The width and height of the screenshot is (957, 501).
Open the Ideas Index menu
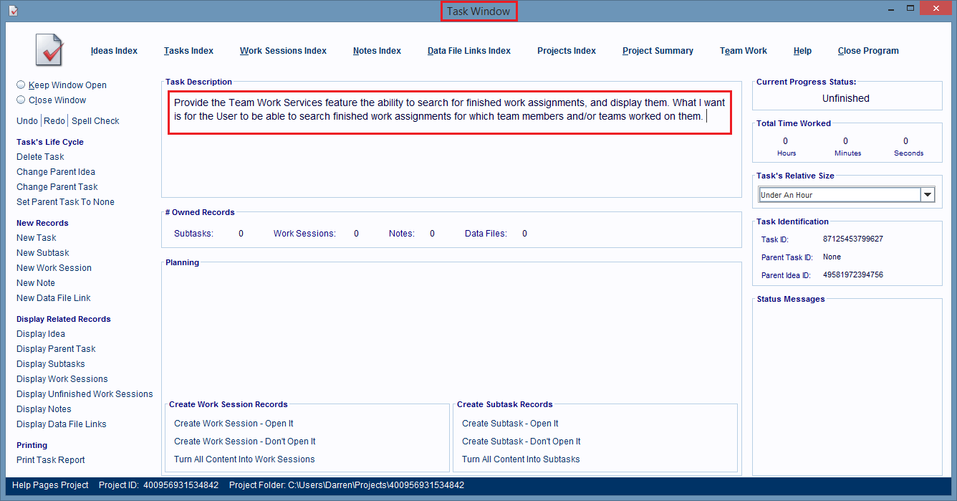(114, 51)
